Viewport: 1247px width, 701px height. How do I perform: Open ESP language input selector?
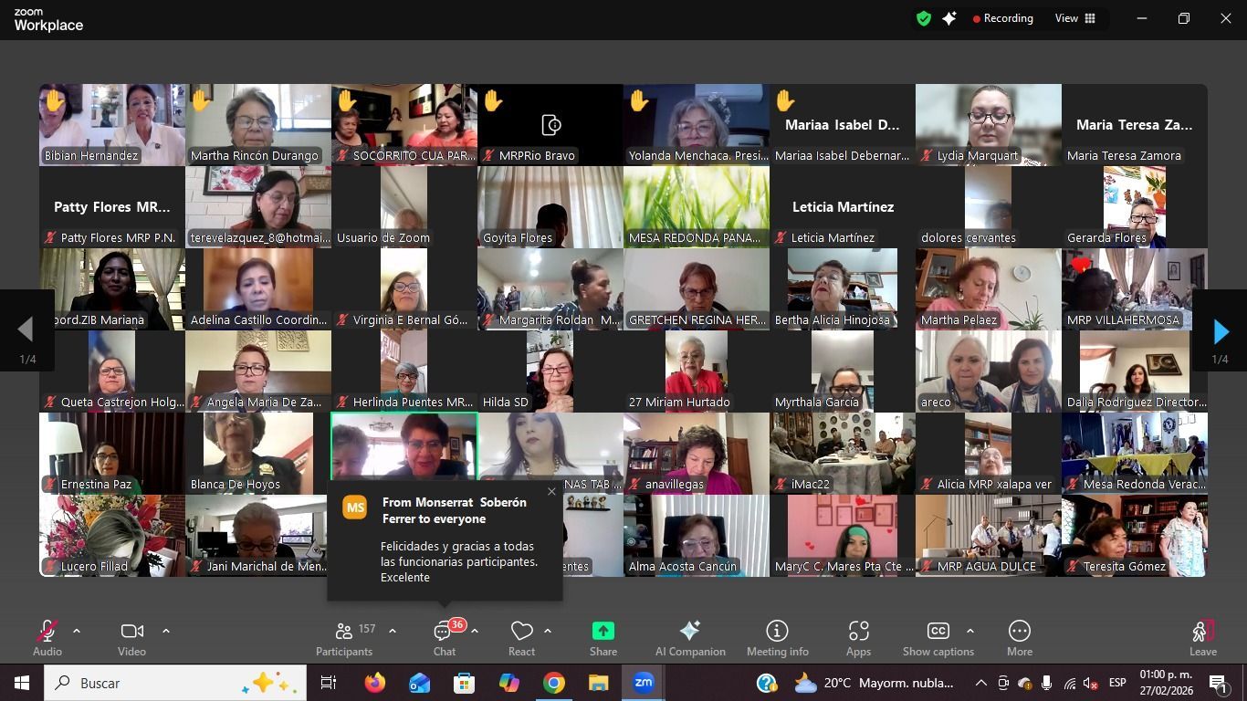click(1117, 683)
